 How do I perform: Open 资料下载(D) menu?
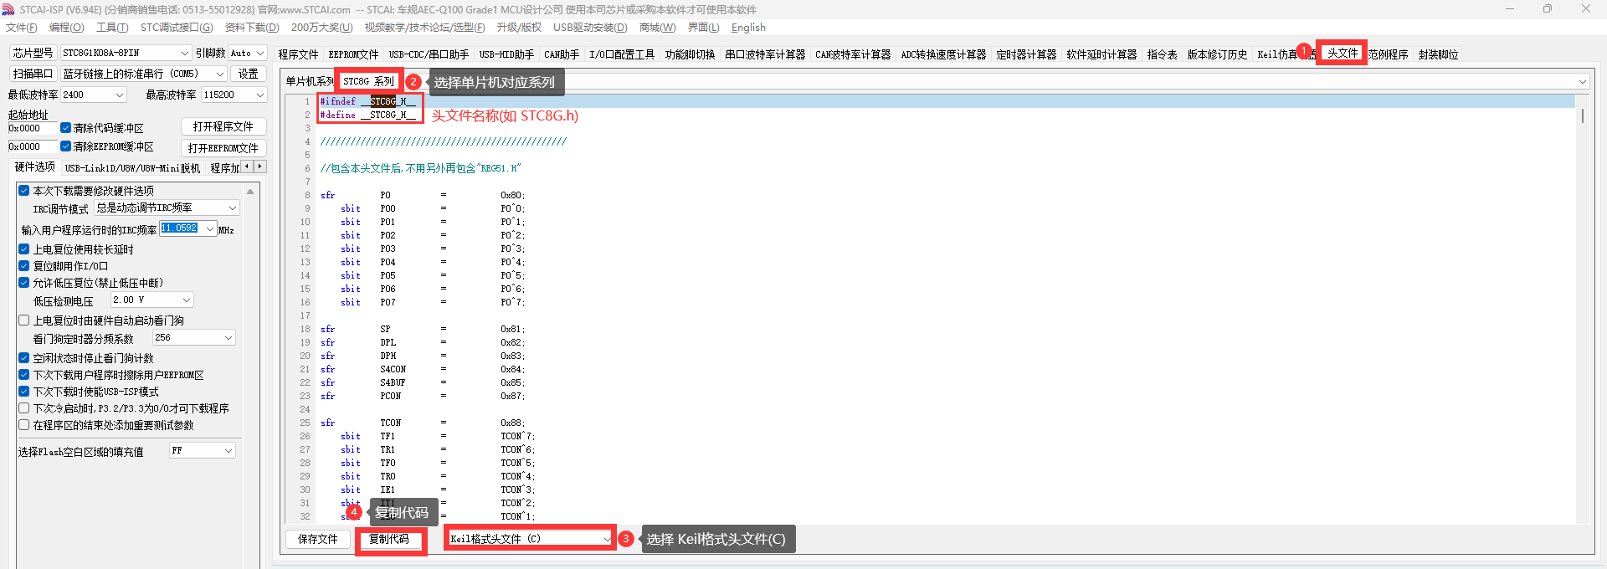(252, 28)
